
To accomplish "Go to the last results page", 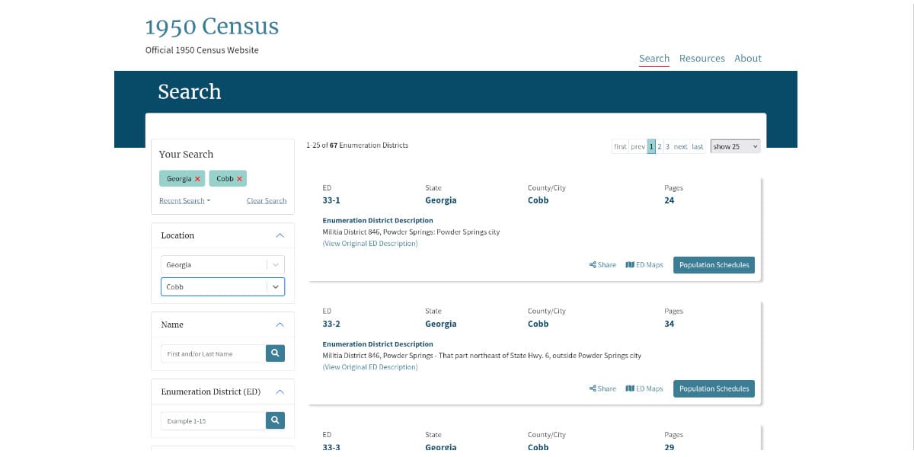I will coord(698,146).
